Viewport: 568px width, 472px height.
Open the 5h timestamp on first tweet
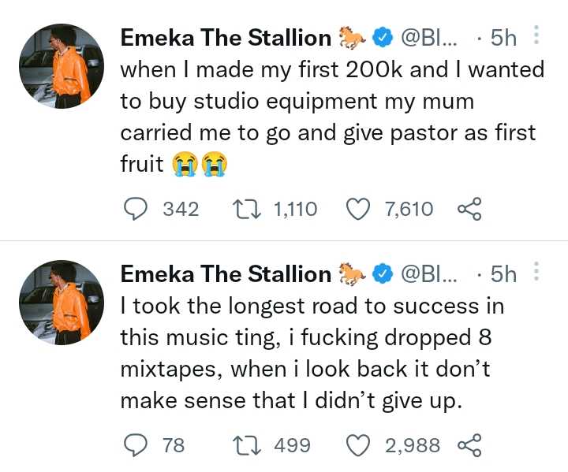pos(503,37)
